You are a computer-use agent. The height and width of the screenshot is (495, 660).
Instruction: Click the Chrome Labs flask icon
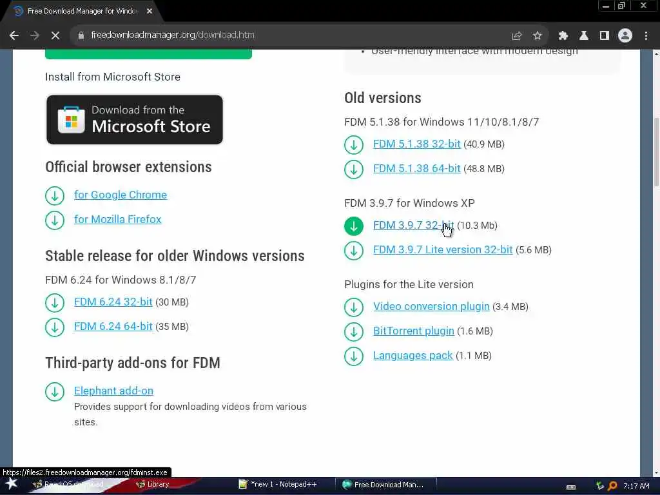[584, 36]
